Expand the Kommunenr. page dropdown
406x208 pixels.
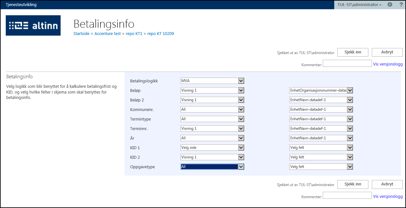pos(212,109)
